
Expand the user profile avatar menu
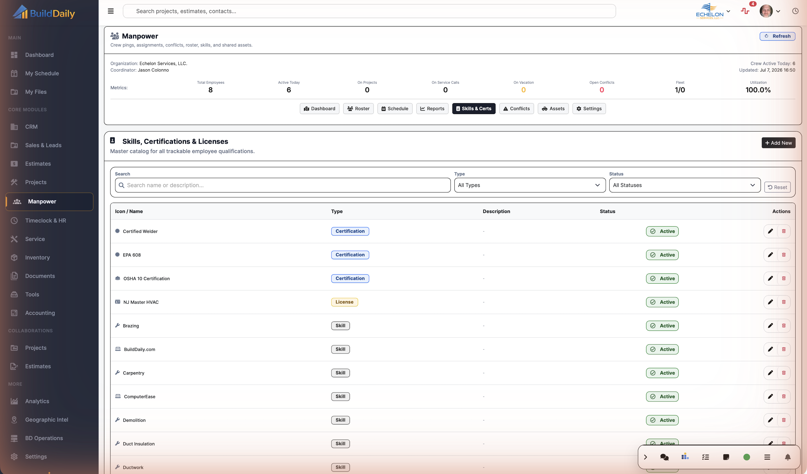tap(770, 11)
